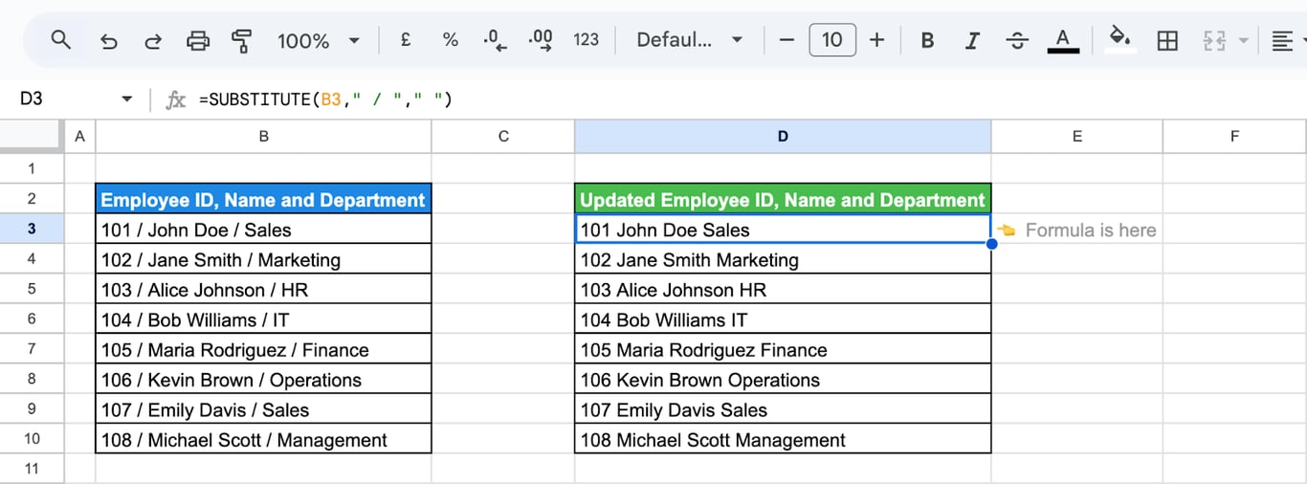Redo the last action
This screenshot has width=1307, height=484.
[153, 40]
